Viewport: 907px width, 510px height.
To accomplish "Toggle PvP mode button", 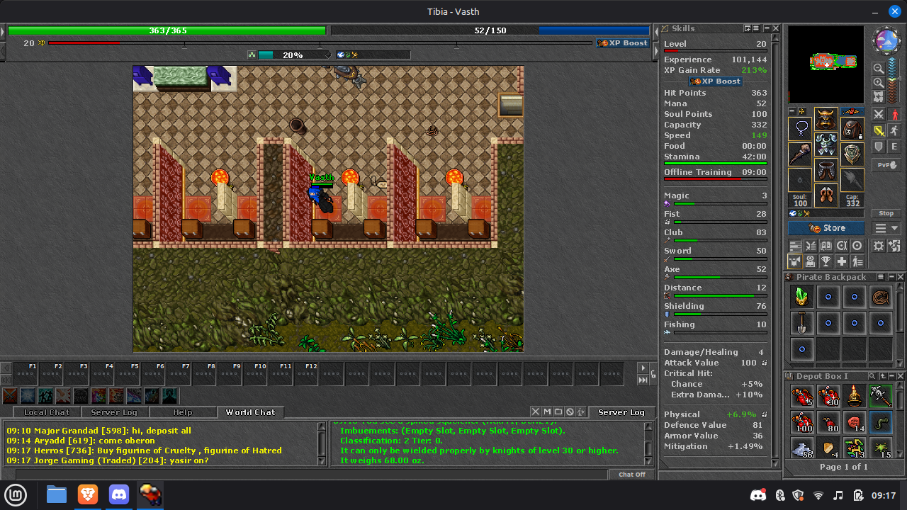I will point(886,165).
